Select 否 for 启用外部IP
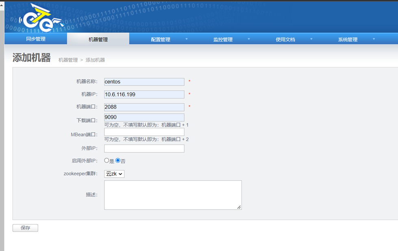The width and height of the screenshot is (398, 251). 118,161
